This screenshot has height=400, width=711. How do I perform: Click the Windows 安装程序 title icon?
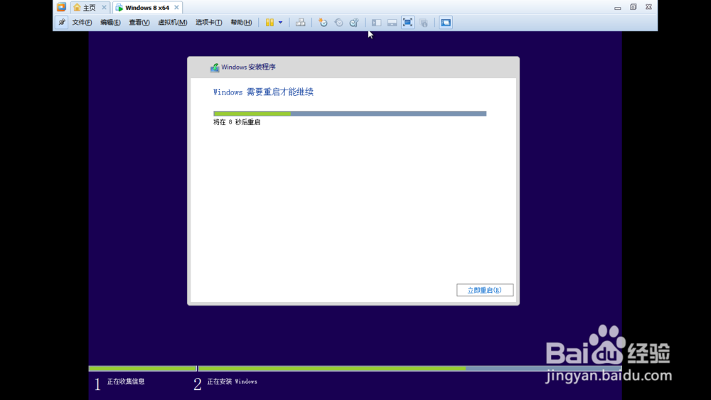click(215, 67)
